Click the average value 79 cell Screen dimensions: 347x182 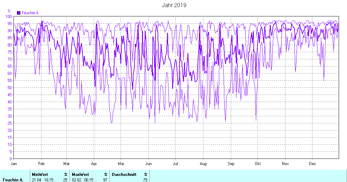(145, 180)
